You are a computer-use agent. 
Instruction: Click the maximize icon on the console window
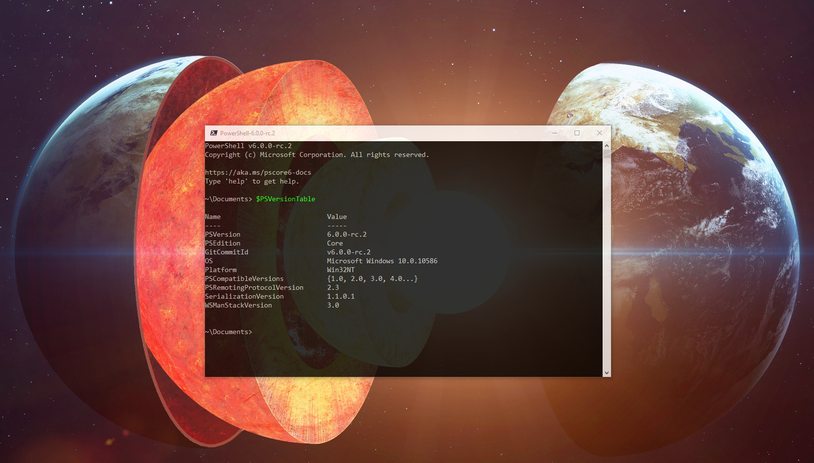577,133
